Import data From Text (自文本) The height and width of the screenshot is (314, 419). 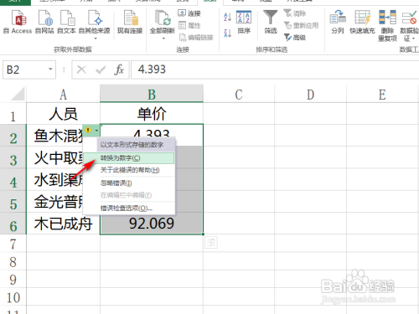[x=66, y=22]
